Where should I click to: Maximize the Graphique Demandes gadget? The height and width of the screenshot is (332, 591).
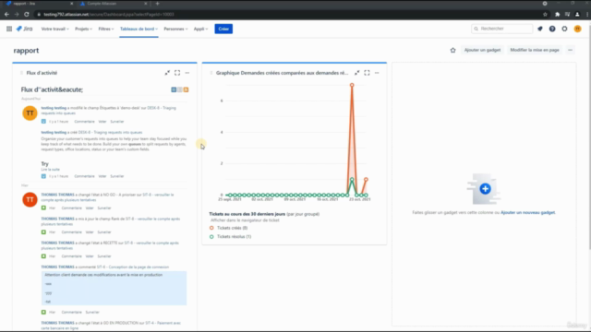(x=367, y=73)
